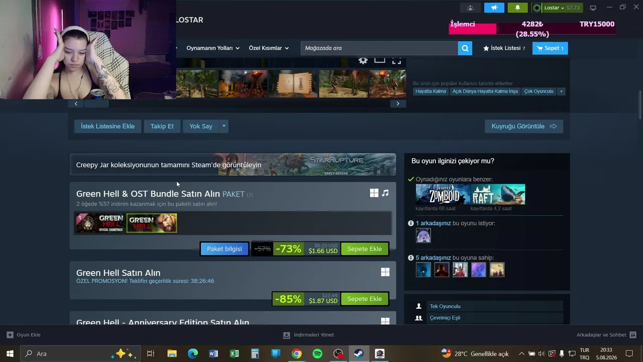Image resolution: width=643 pixels, height=362 pixels.
Task: Click İndirmeleri Yönet in the bottom bar
Action: (x=308, y=335)
